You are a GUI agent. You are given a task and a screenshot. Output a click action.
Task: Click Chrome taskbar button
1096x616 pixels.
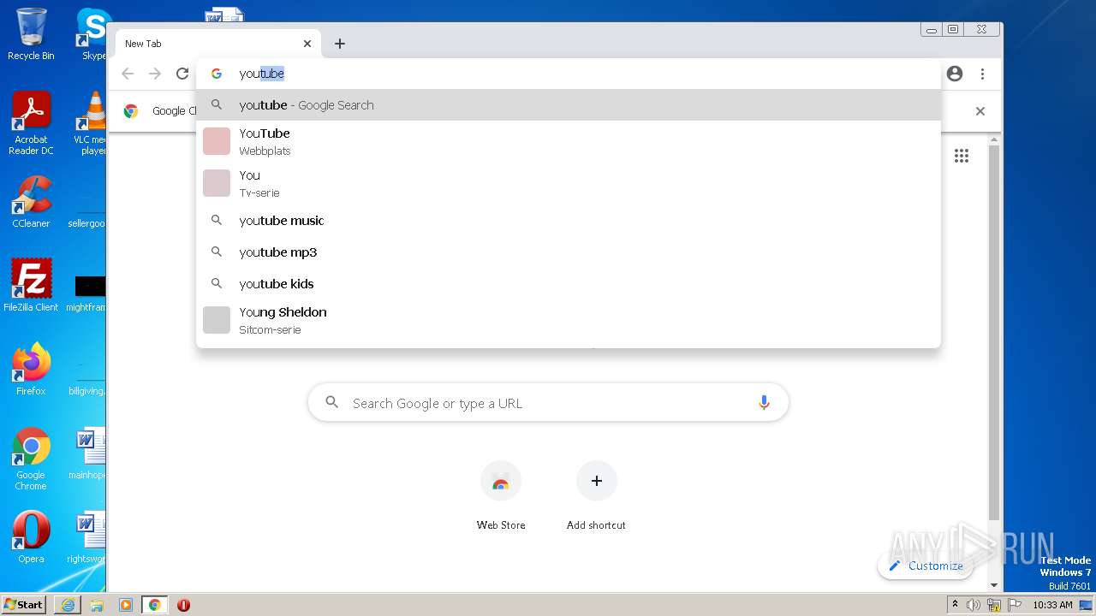[x=155, y=605]
